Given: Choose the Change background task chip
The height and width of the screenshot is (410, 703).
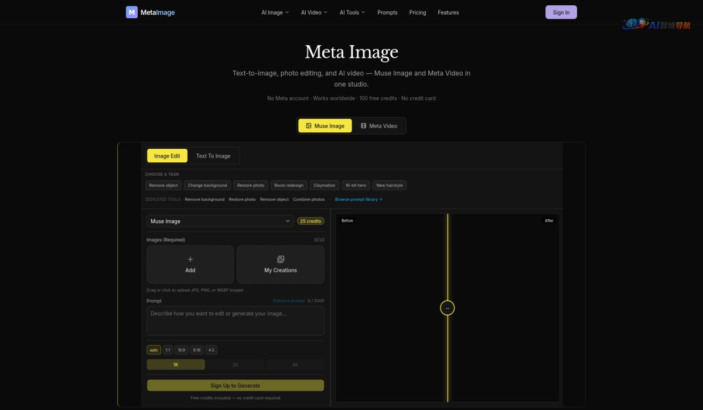Looking at the screenshot, I should pos(207,185).
